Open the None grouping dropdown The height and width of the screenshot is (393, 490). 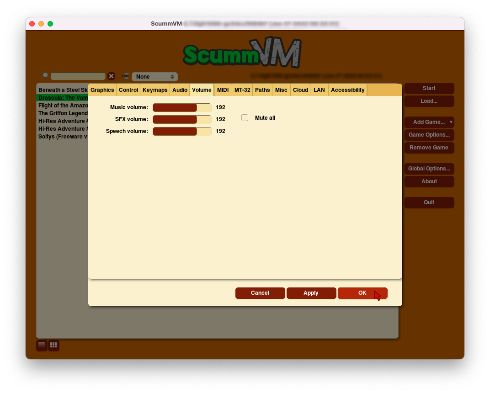pyautogui.click(x=154, y=77)
